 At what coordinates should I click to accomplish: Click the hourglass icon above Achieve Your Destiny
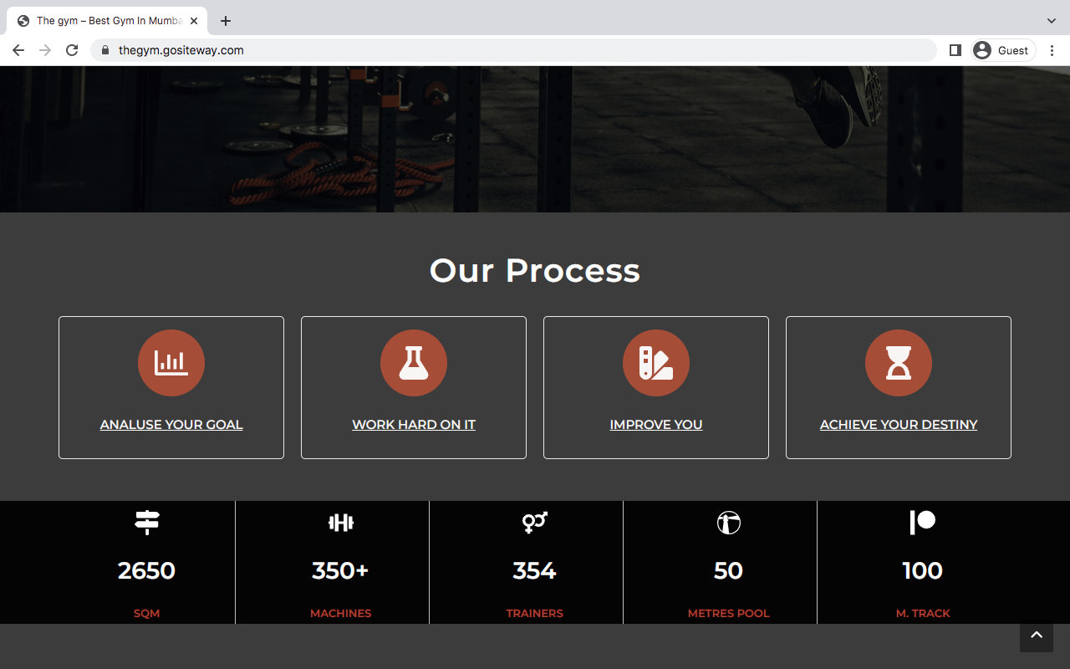click(x=899, y=363)
